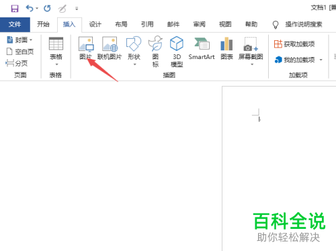Switch to the 开始 tab
This screenshot has width=336, height=251.
43,24
